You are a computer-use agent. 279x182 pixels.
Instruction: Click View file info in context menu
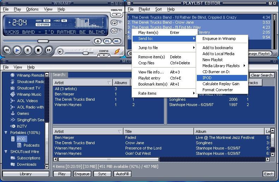coord(164,72)
